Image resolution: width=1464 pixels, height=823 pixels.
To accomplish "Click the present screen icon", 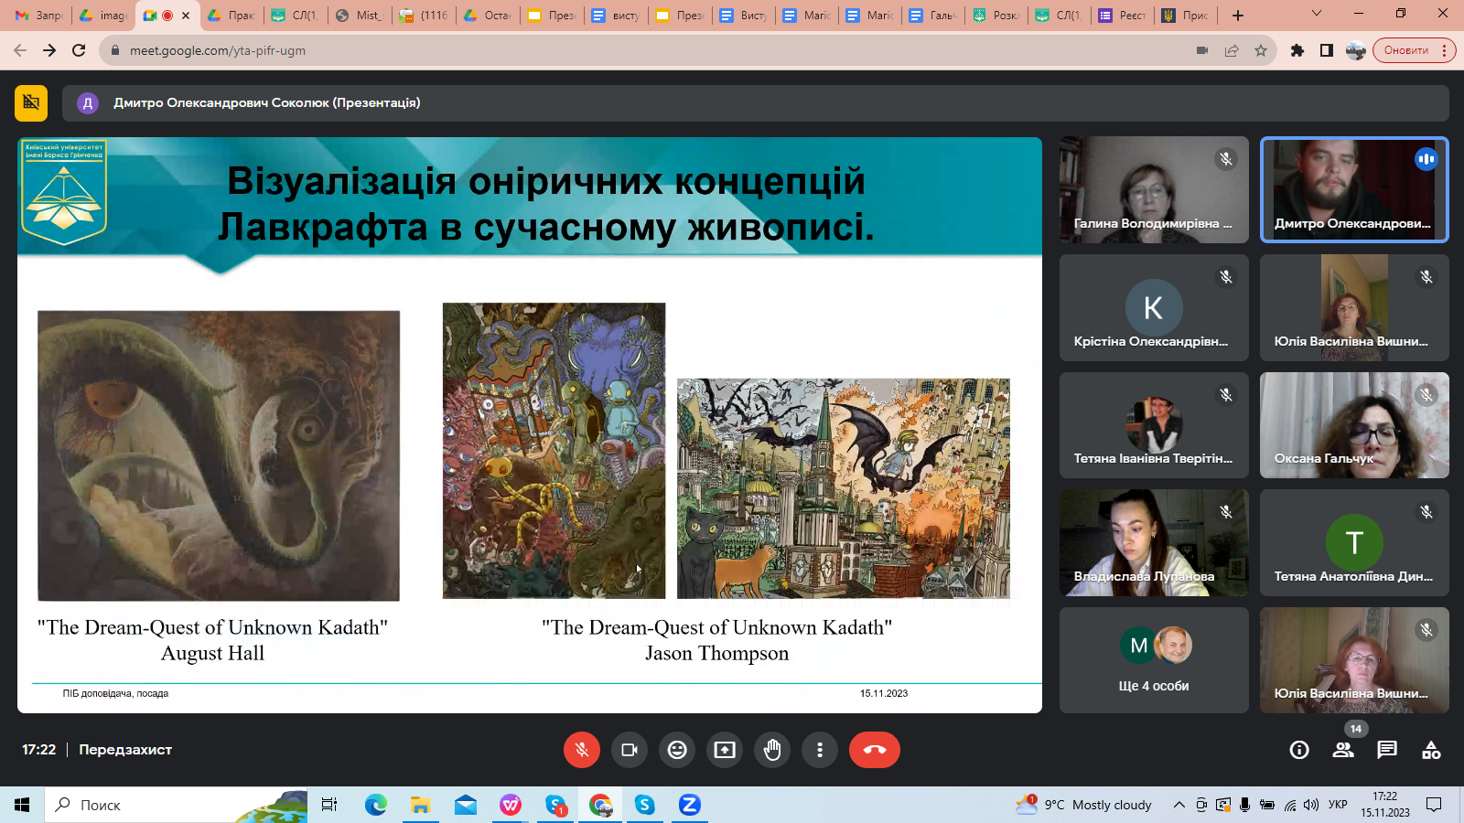I will pos(725,750).
